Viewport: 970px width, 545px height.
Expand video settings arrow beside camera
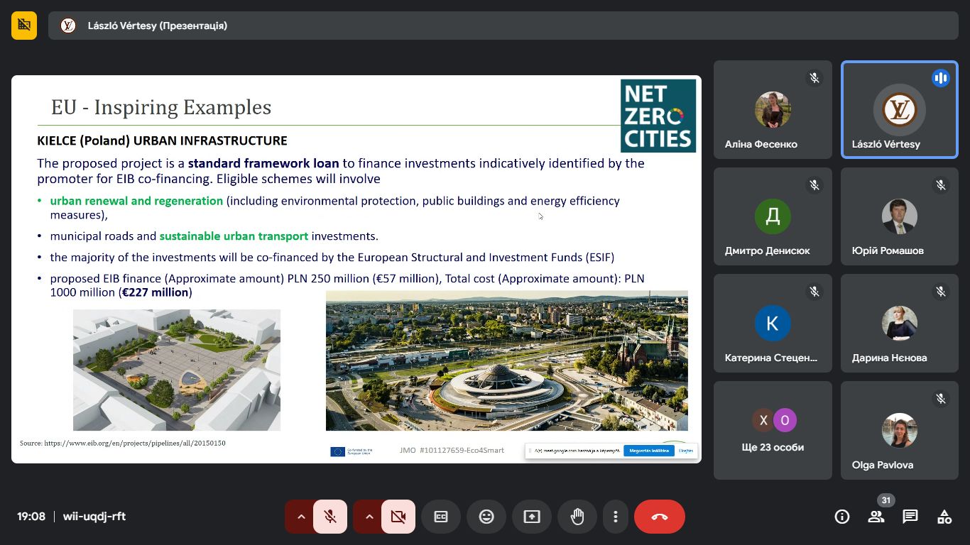(369, 517)
